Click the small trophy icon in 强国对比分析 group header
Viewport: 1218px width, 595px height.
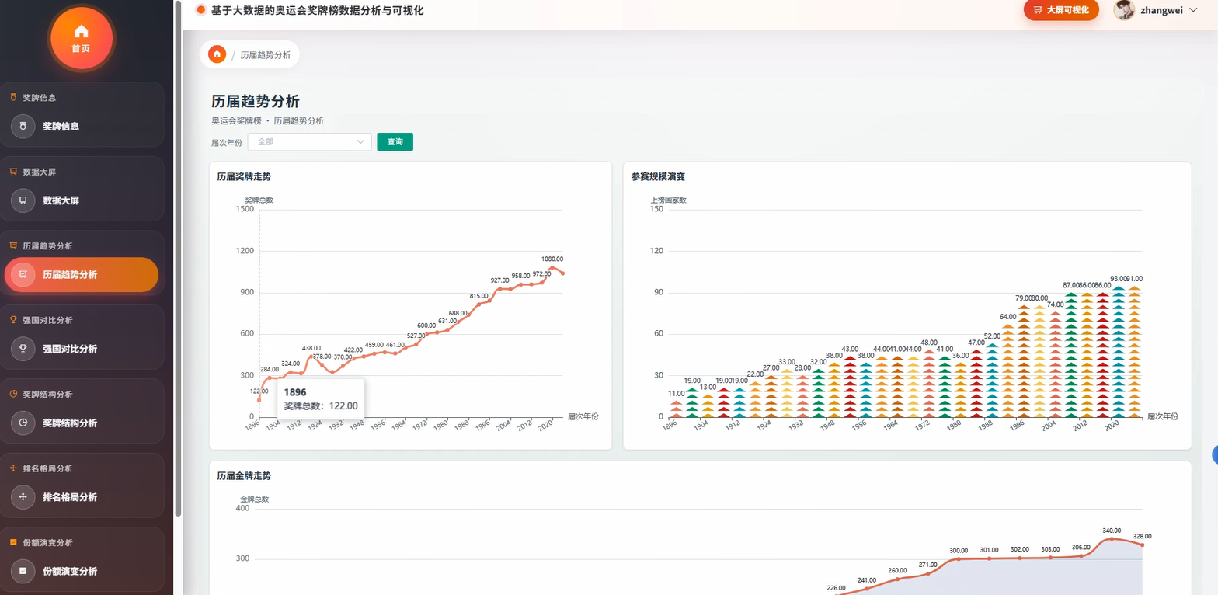(x=13, y=319)
